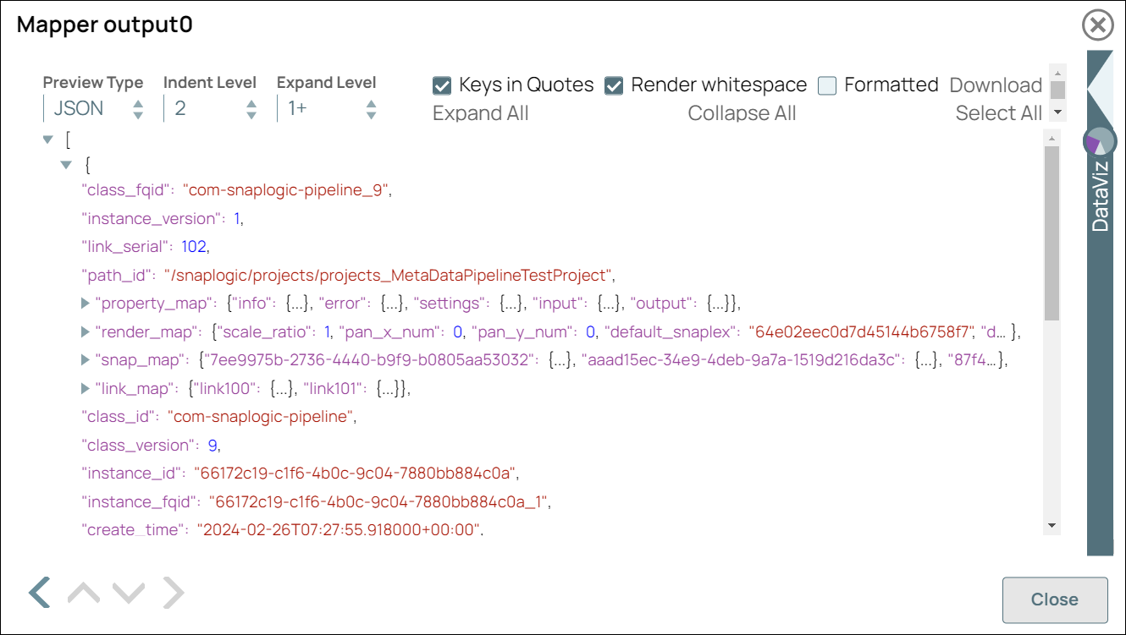Click the downward navigation arrow icon

129,591
